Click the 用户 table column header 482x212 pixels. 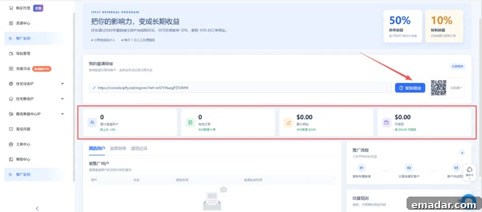pos(94,180)
